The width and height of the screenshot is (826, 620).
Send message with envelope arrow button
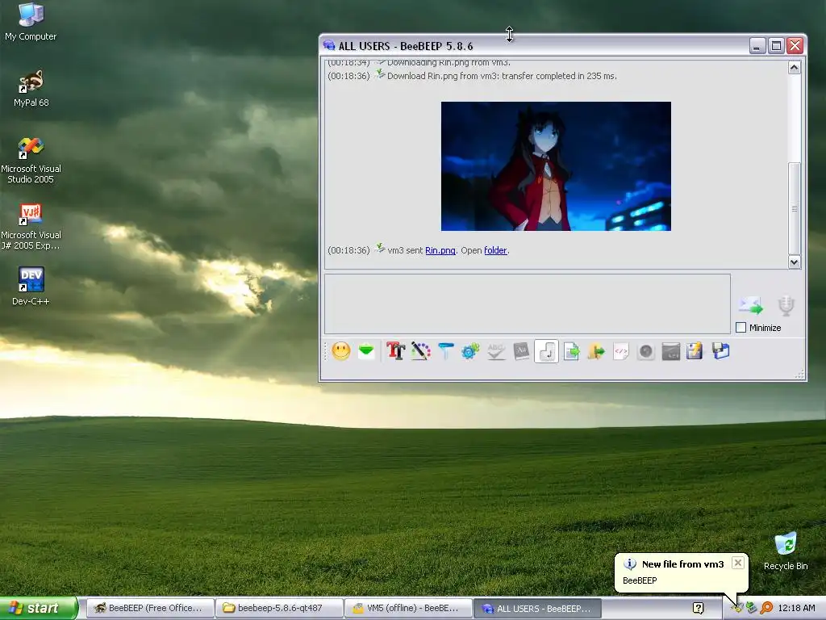751,306
